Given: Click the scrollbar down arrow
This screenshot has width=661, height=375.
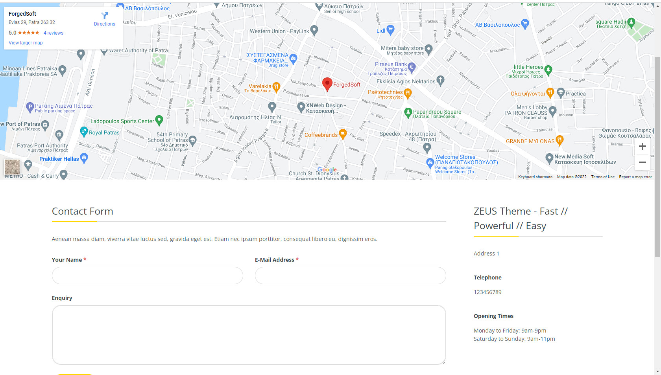Looking at the screenshot, I should pyautogui.click(x=657, y=371).
